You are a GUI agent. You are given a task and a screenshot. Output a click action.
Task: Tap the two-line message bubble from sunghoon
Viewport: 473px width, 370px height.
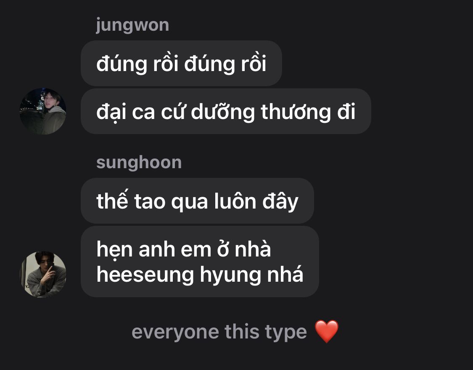(x=200, y=262)
